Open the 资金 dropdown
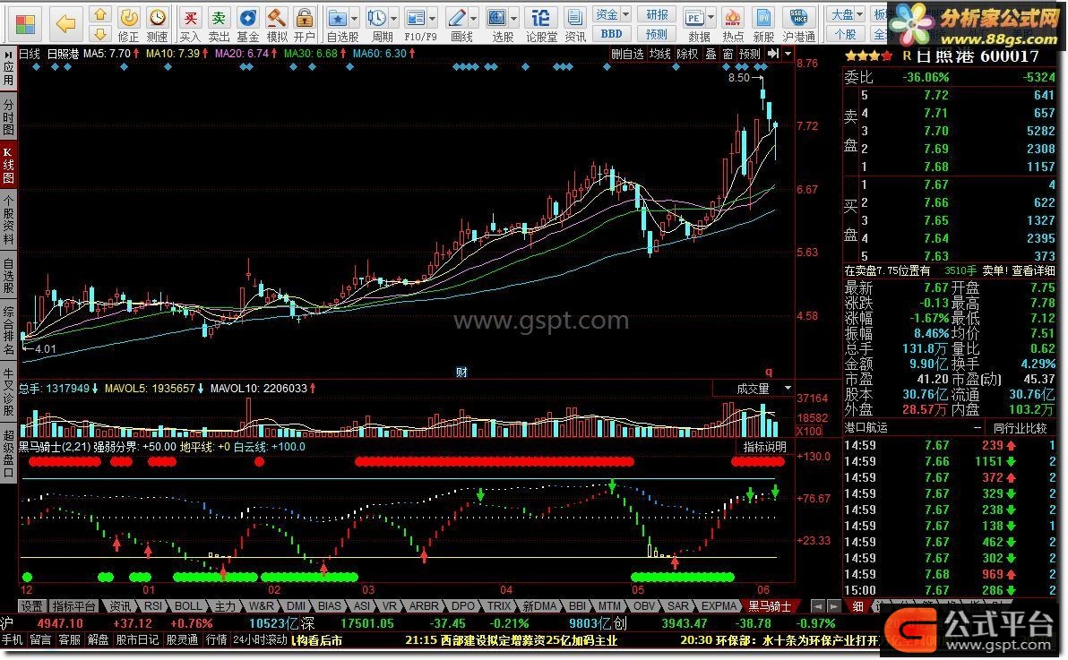1068x660 pixels. point(612,14)
